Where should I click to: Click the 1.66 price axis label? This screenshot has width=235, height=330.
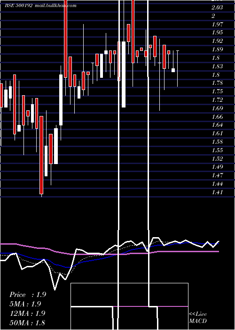coord(217,117)
